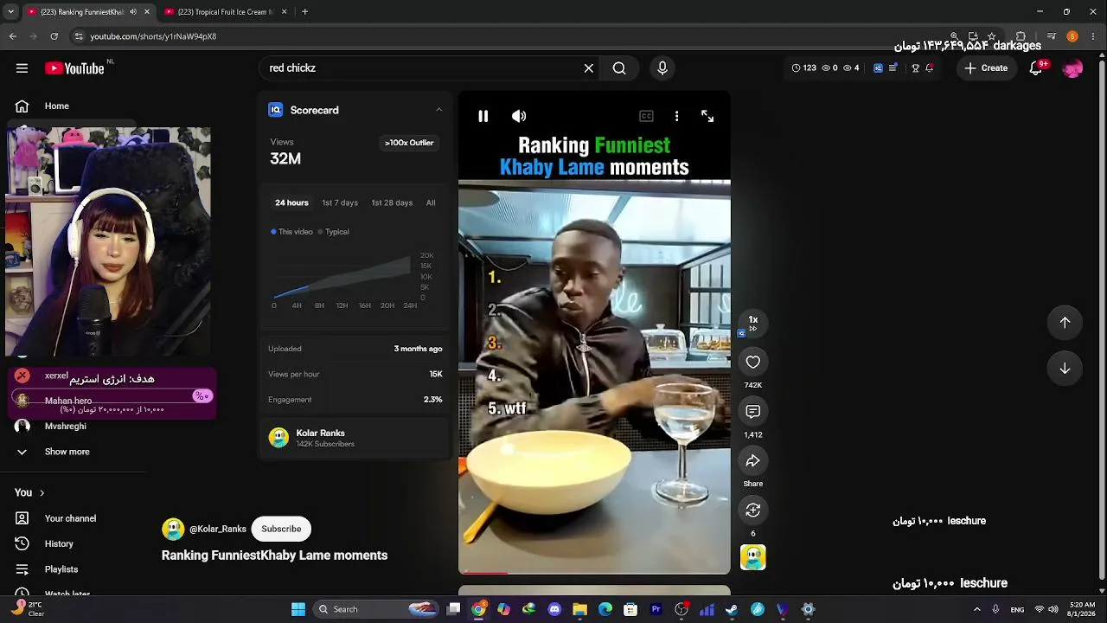Open the Chrome extensions puzzle icon
1107x623 pixels.
[1021, 36]
